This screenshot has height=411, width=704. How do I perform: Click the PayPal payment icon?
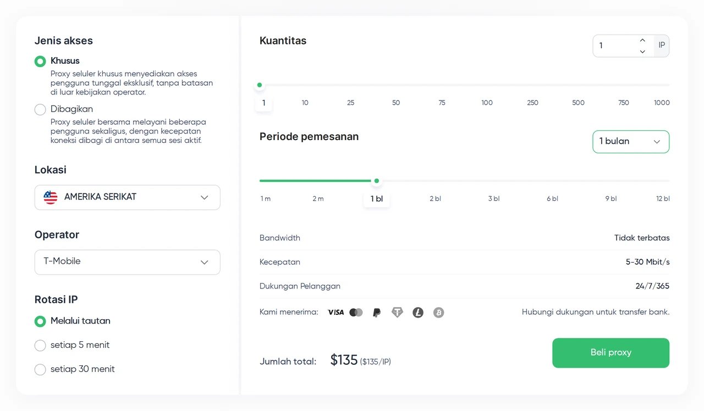click(x=377, y=313)
